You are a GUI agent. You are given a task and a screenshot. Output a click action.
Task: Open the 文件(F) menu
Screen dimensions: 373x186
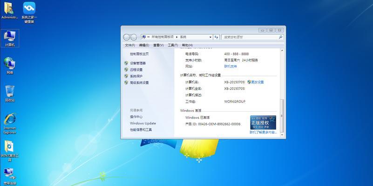pos(130,45)
